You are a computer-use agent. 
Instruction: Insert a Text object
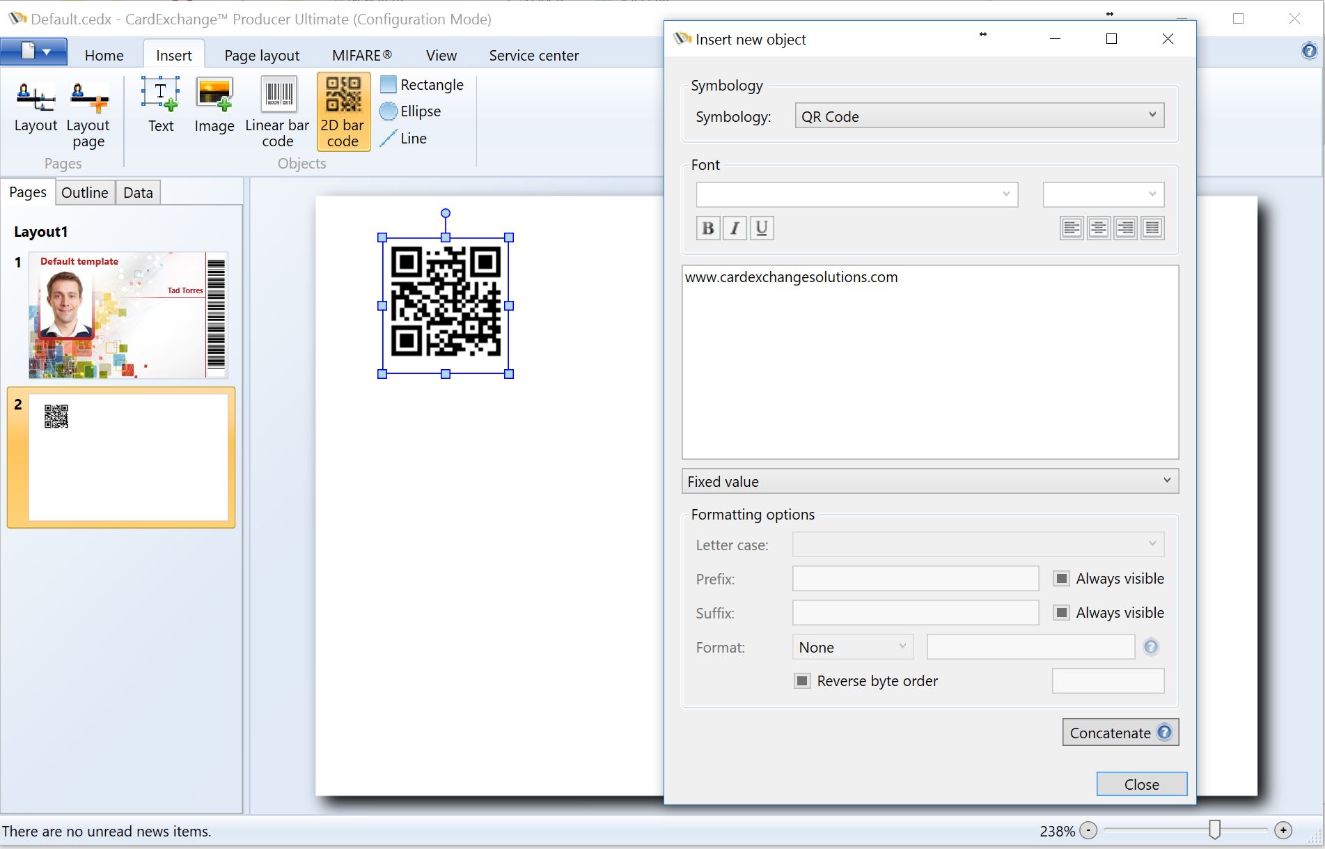(x=161, y=104)
